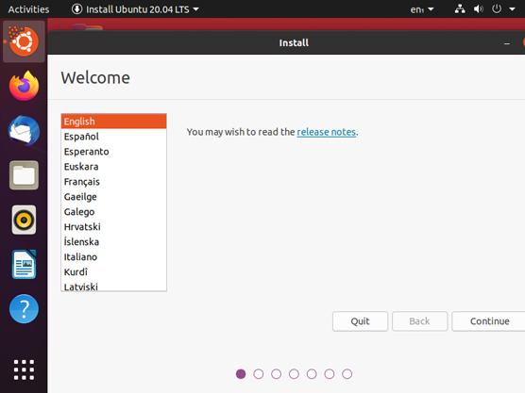The width and height of the screenshot is (525, 393).
Task: Expand Install Ubuntu 20.04 LTS app menu
Action: 135,9
